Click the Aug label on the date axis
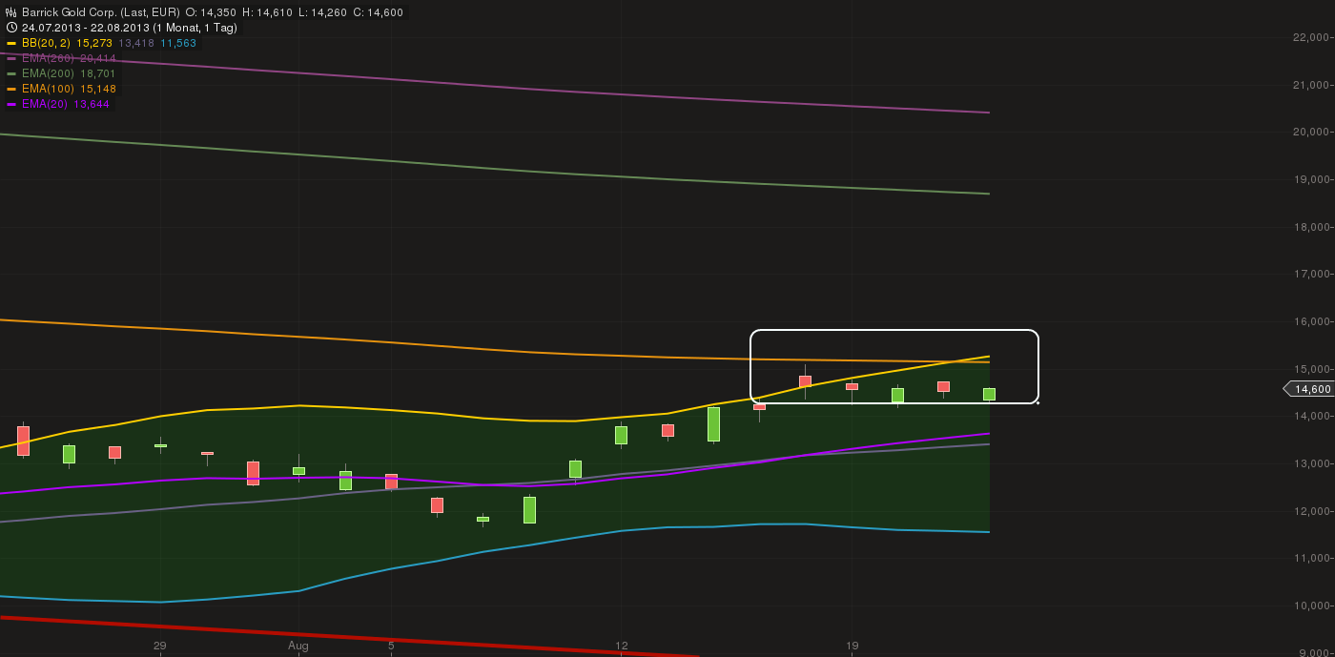Viewport: 1335px width, 657px height. [298, 646]
